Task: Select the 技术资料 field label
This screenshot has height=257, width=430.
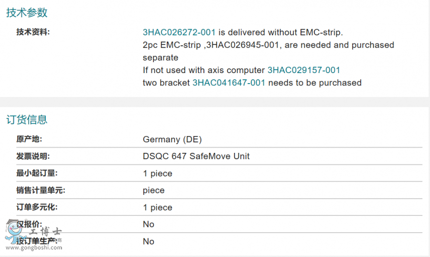Action: (x=33, y=32)
